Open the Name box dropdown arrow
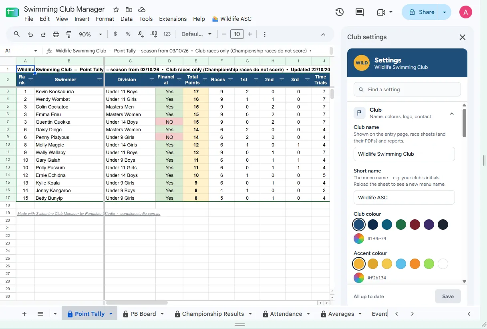The width and height of the screenshot is (487, 329). point(36,51)
